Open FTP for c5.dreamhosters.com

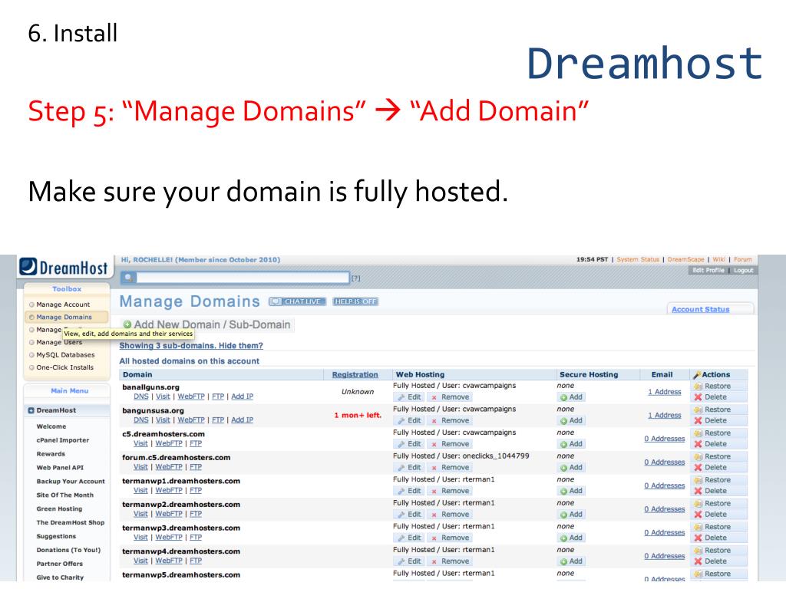[x=196, y=443]
